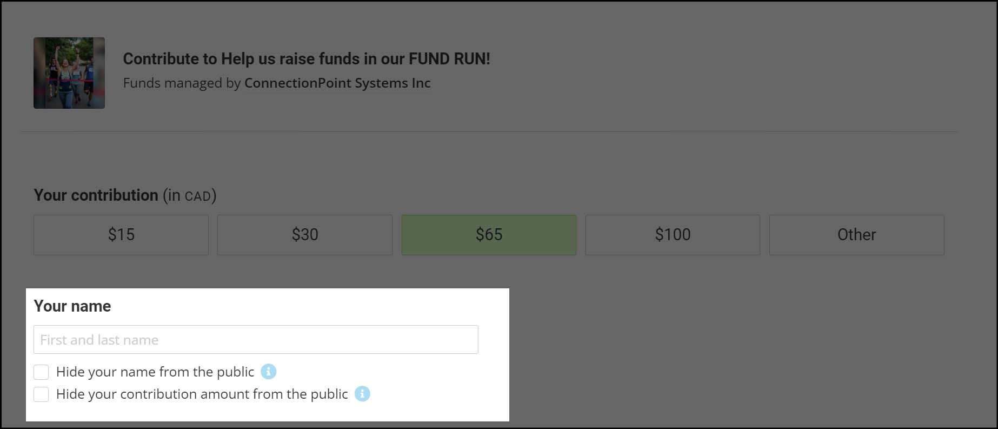998x429 pixels.
Task: Check the Hide your name checkbox
Action: (x=41, y=372)
